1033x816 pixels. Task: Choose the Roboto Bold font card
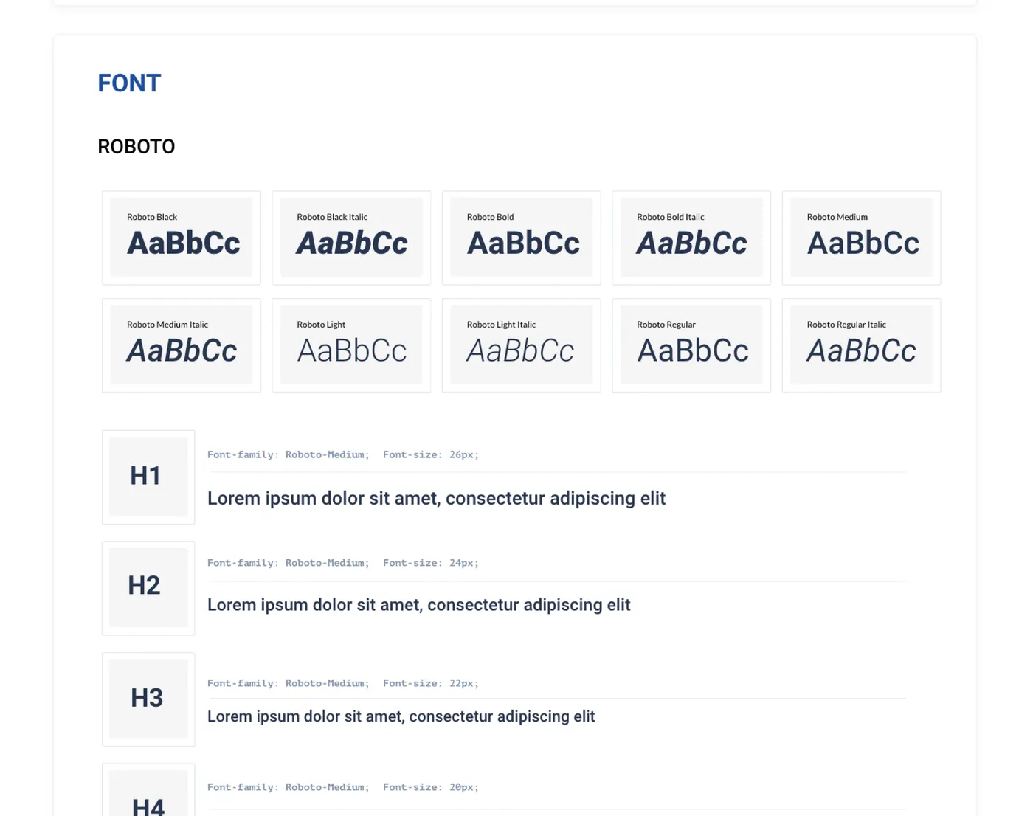point(522,238)
